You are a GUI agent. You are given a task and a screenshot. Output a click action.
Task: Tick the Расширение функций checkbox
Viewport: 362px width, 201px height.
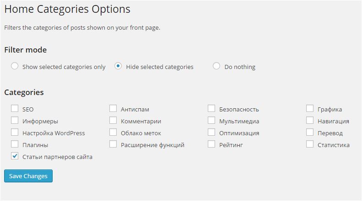coord(113,144)
